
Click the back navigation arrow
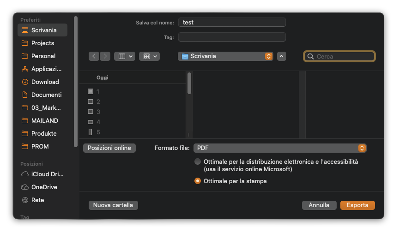tap(94, 56)
